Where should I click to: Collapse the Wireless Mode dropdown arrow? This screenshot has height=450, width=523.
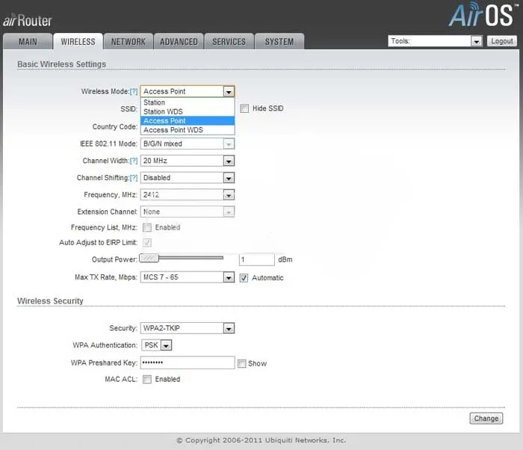point(229,91)
